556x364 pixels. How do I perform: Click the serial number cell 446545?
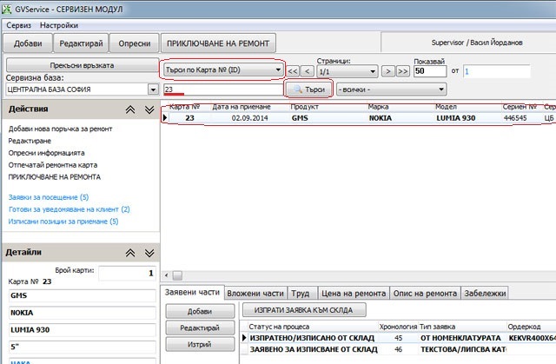pos(515,118)
